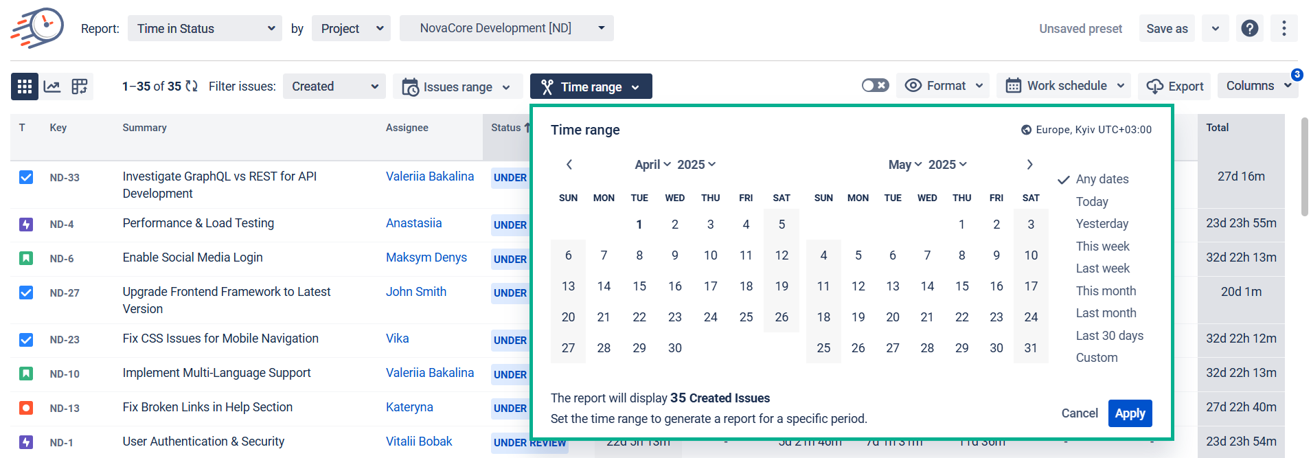Go to previous month in calendar
Screen dimensions: 1311x458
coord(569,165)
